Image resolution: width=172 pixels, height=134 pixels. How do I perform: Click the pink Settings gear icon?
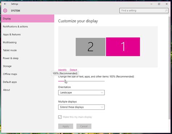pos(5,10)
